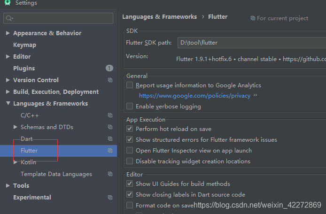
Task: Click the arrow after the privacy link
Action: [256, 95]
